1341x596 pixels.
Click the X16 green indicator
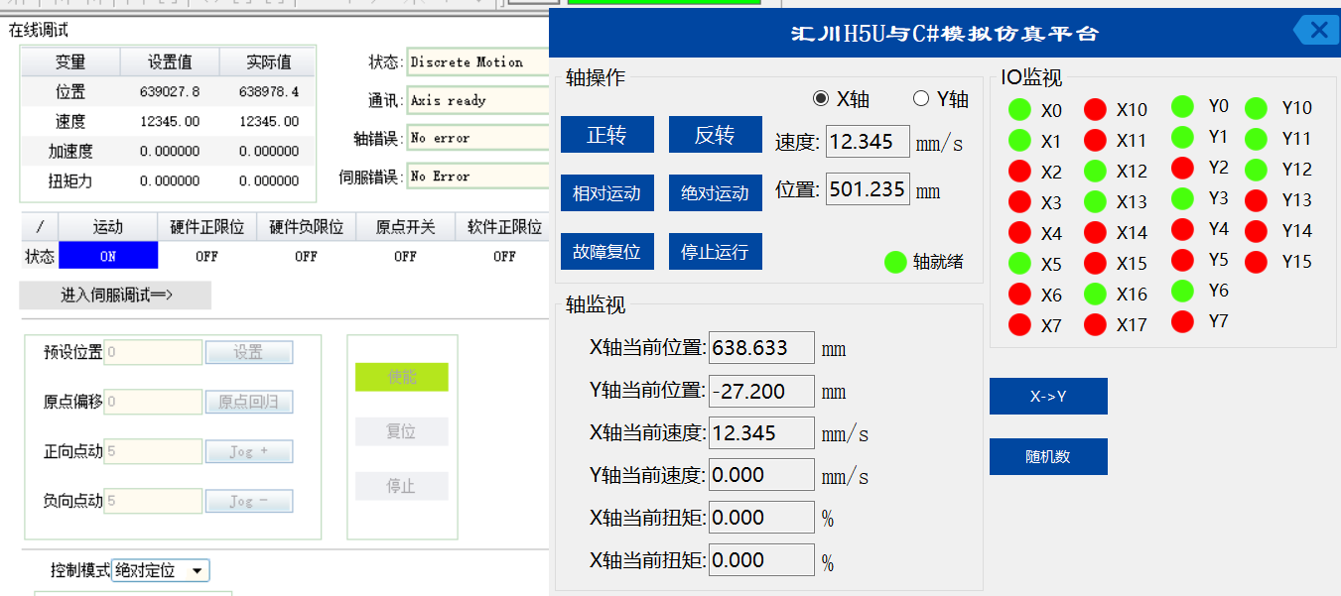1095,294
